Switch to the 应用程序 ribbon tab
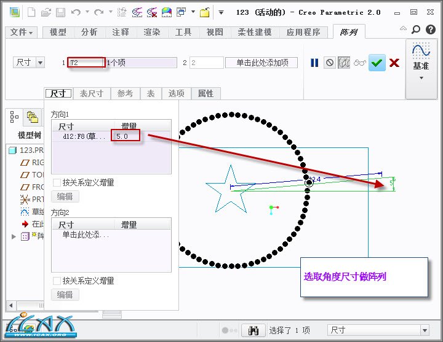443x342 pixels. pos(304,32)
